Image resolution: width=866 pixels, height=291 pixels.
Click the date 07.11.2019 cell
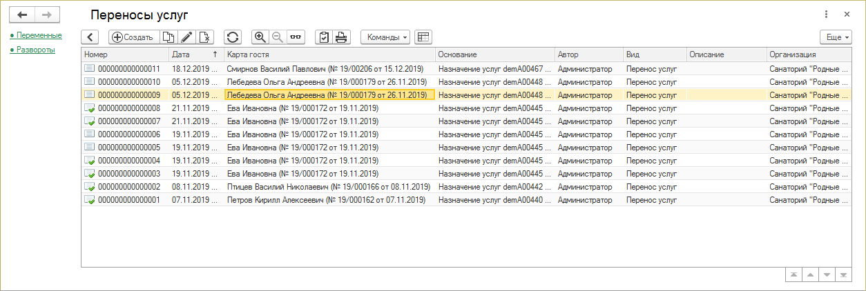click(x=196, y=200)
